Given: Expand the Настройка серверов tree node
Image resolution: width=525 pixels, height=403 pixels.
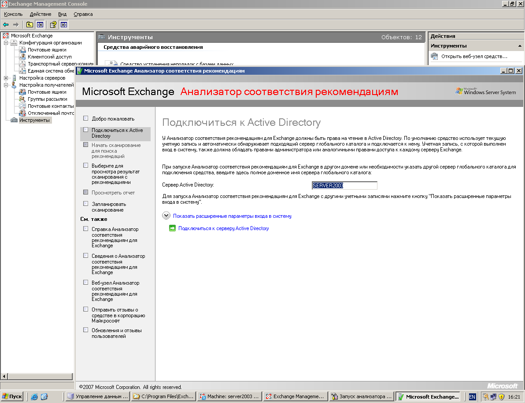Looking at the screenshot, I should tap(6, 78).
